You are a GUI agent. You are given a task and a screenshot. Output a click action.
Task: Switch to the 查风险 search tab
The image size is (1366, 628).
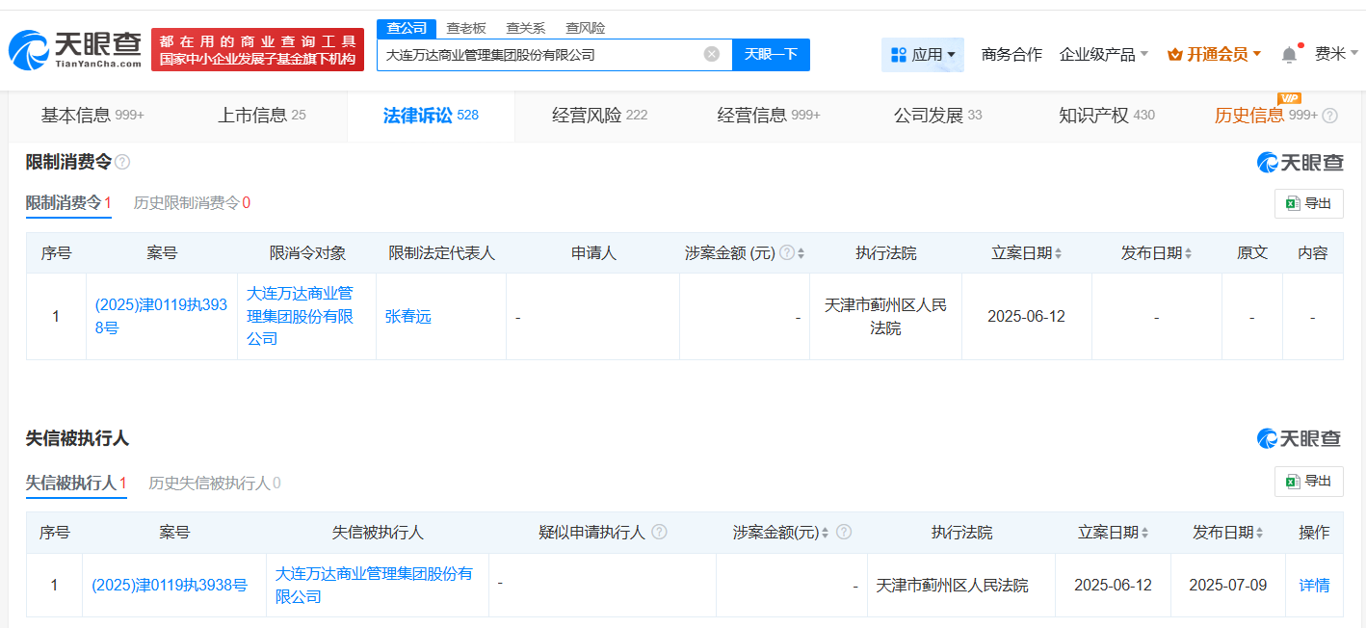[x=586, y=28]
